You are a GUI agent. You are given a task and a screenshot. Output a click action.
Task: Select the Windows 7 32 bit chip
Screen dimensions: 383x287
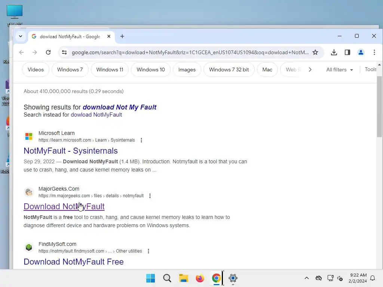tap(229, 70)
